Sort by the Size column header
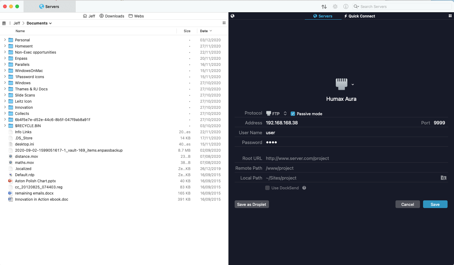Screen dimensions: 454x265 point(187,31)
